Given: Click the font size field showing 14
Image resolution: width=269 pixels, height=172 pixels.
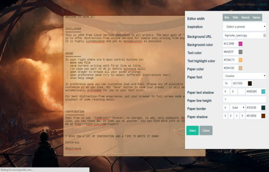Looking at the screenshot, I should tap(227, 84).
